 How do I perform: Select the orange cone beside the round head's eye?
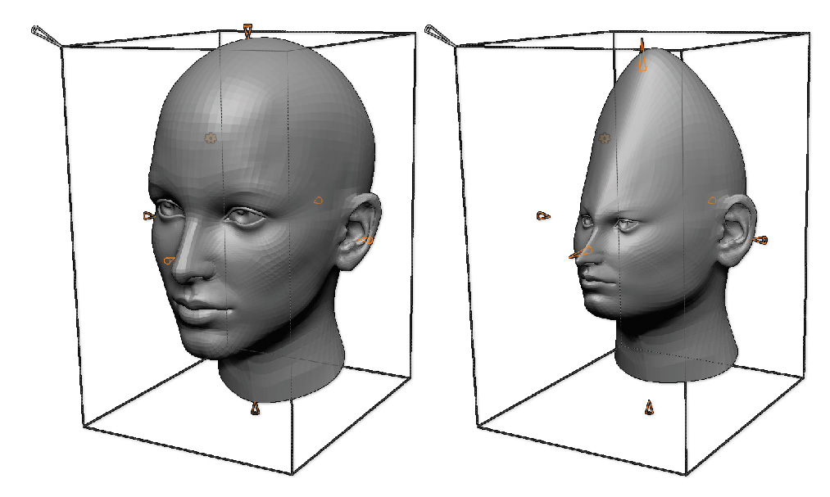[149, 215]
